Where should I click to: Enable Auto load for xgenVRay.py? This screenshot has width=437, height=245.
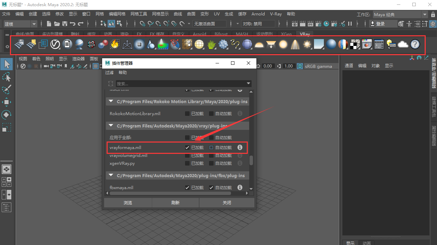[211, 163]
